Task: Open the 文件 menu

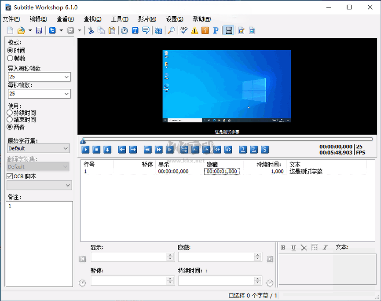Action: coord(11,19)
